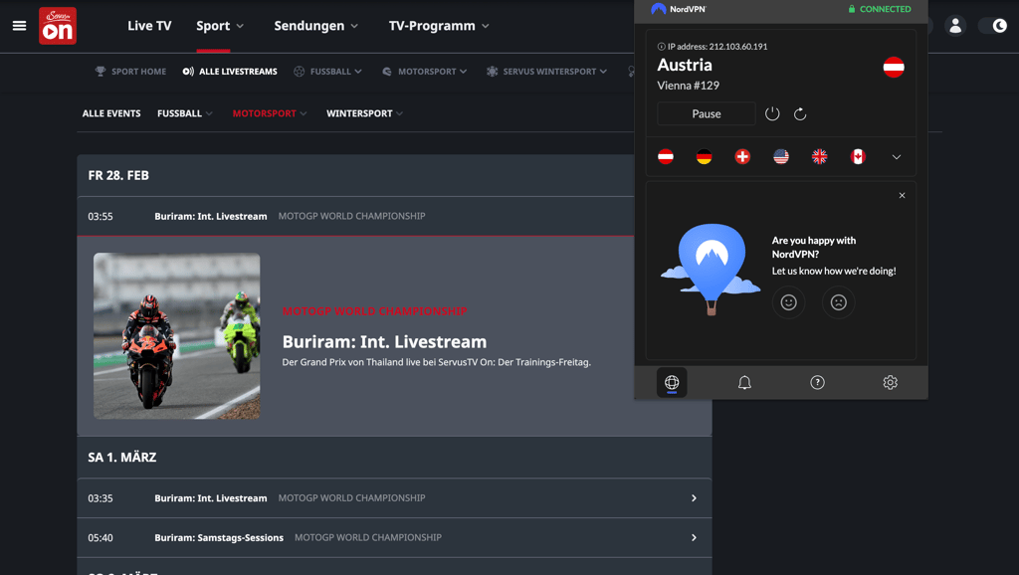Click the SA 1. MÄRZ date header
The image size is (1019, 575).
(122, 458)
